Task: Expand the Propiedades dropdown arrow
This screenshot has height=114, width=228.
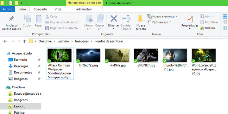Action: [x=190, y=29]
